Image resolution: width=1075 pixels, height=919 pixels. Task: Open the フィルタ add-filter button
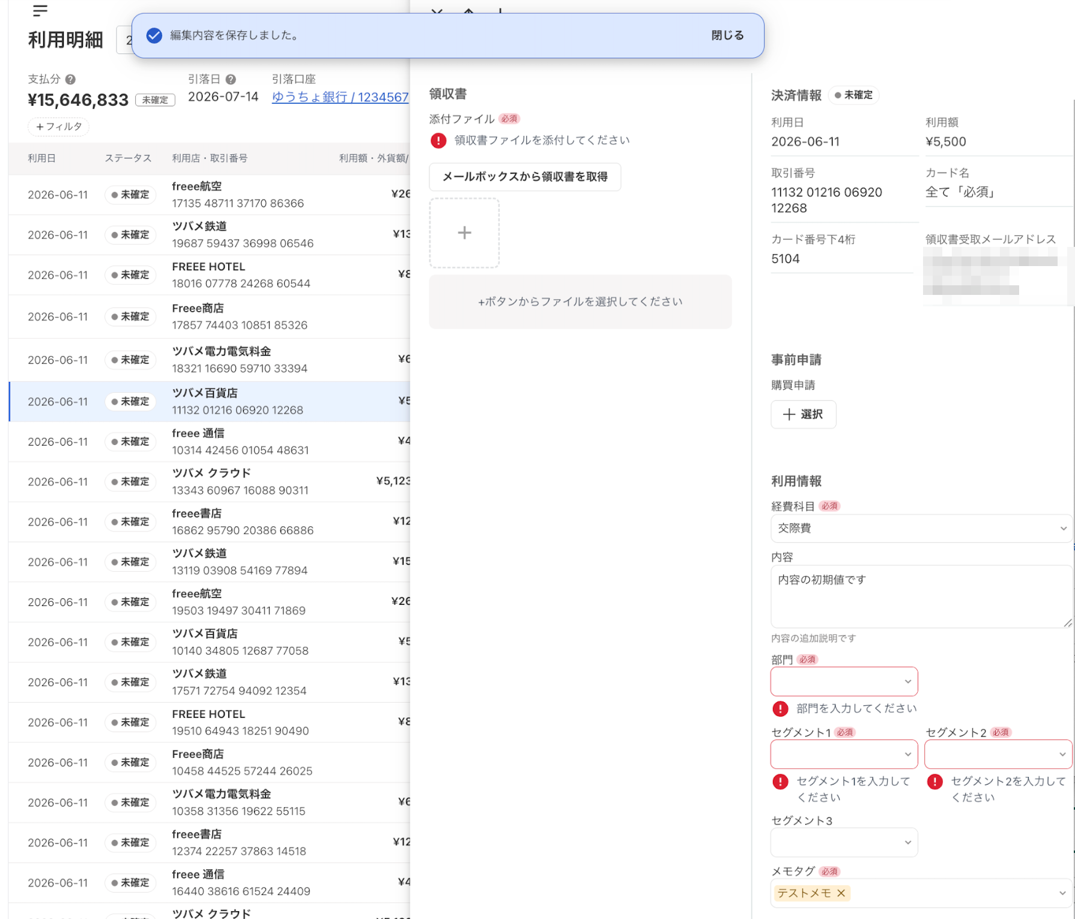coord(59,127)
